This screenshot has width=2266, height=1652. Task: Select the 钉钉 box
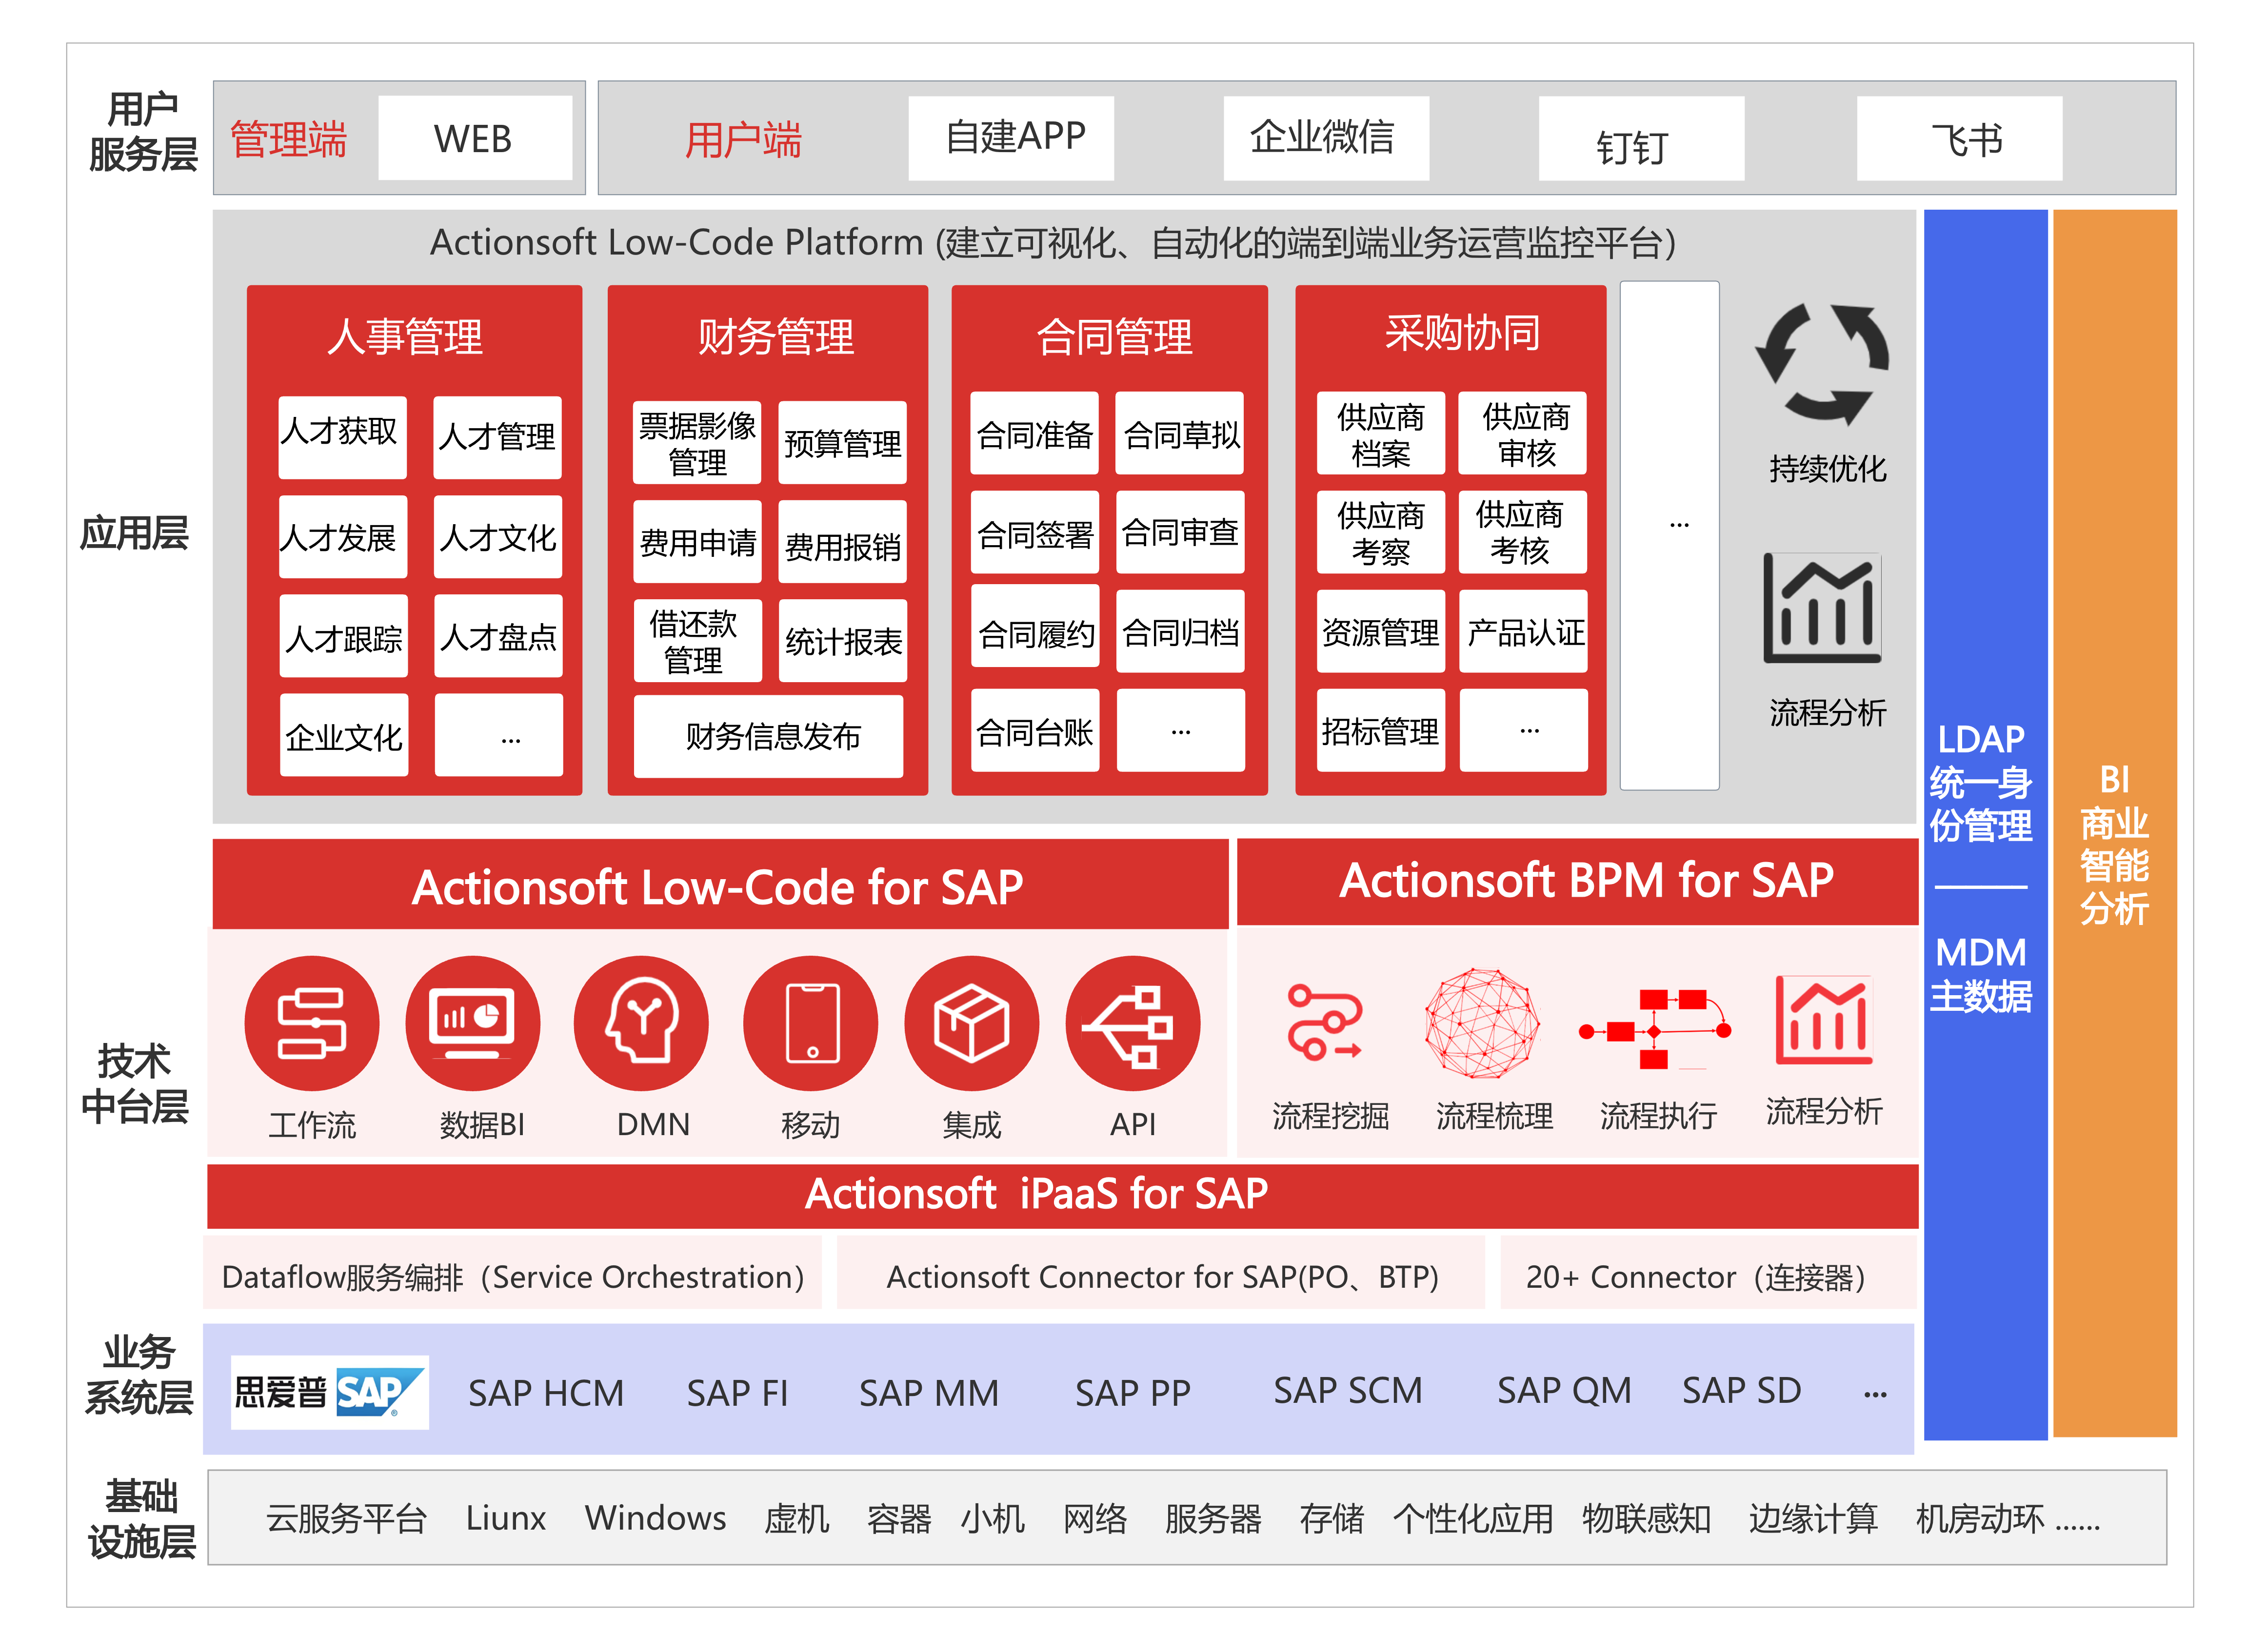(x=1641, y=138)
